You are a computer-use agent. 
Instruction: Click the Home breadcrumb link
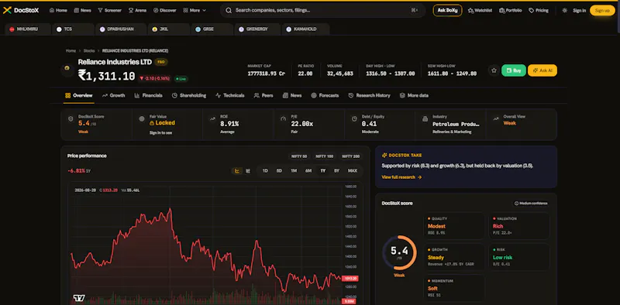pos(71,50)
